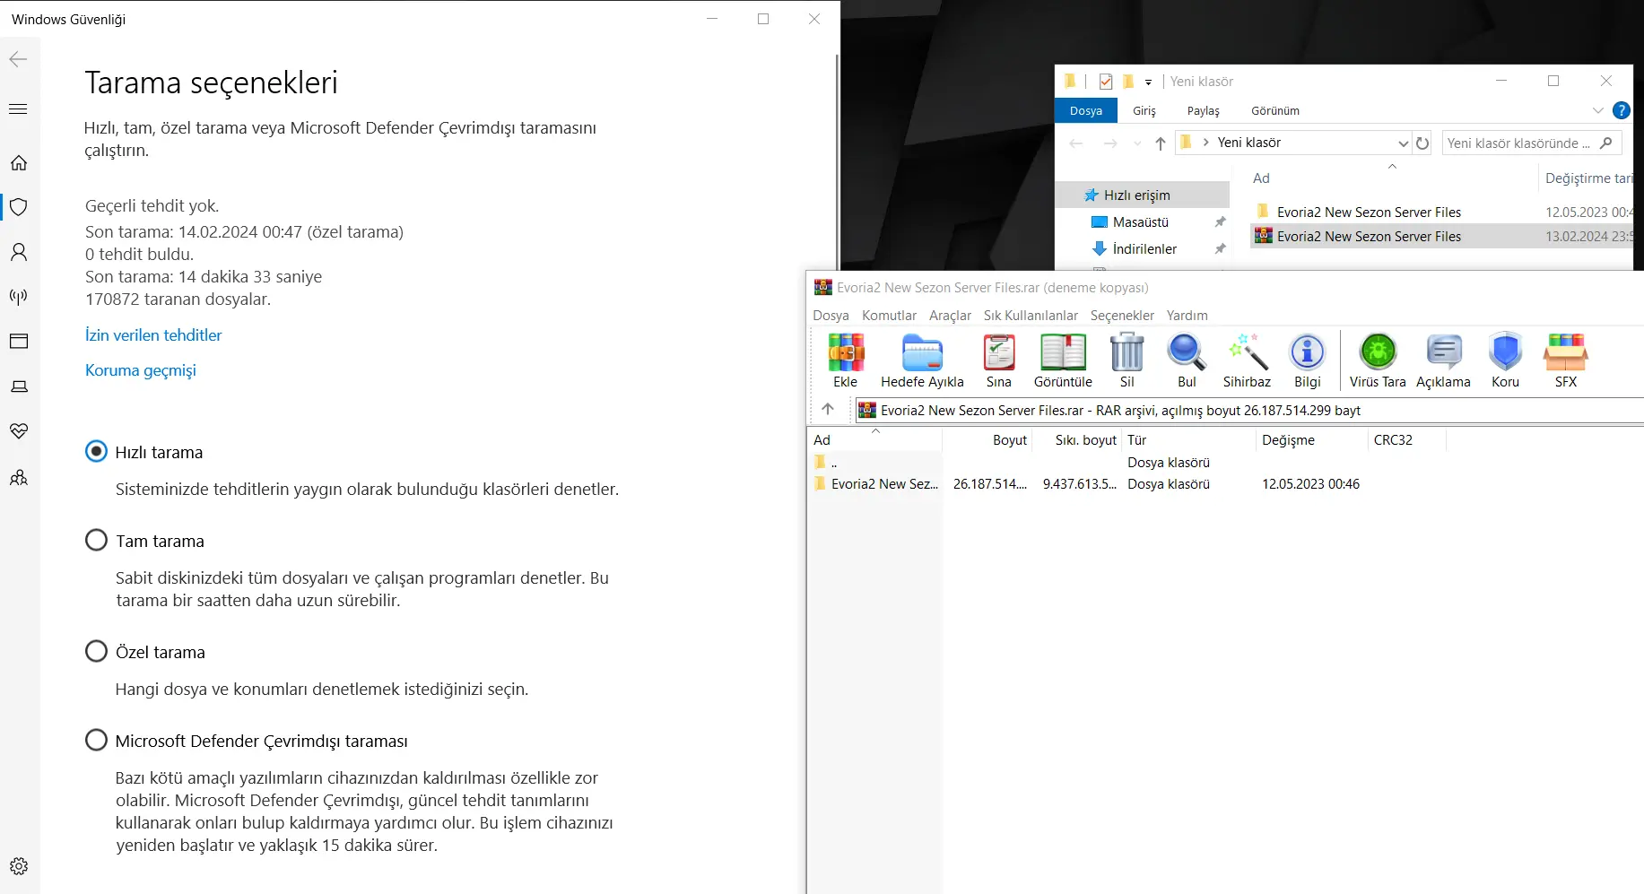Select the shield virus protection sidebar icon

click(19, 207)
